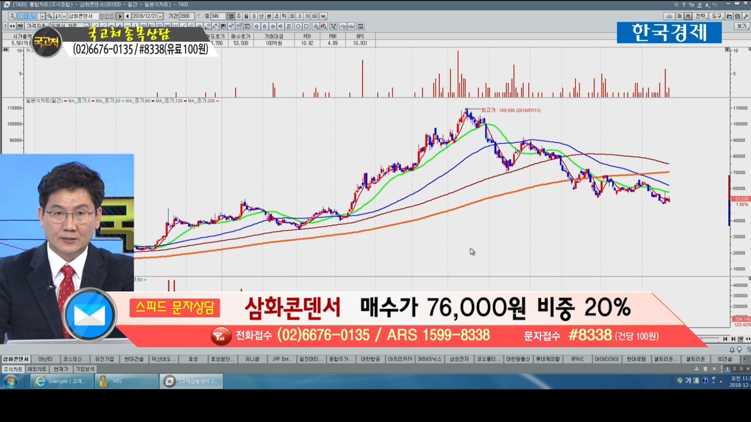Switch to the 현대건설 bottom tab
Viewport: 751px width, 422px height.
[134, 359]
